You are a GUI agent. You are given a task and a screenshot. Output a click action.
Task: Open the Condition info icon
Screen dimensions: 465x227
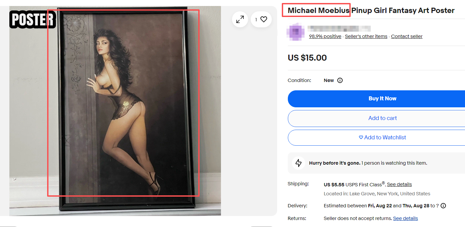(340, 80)
